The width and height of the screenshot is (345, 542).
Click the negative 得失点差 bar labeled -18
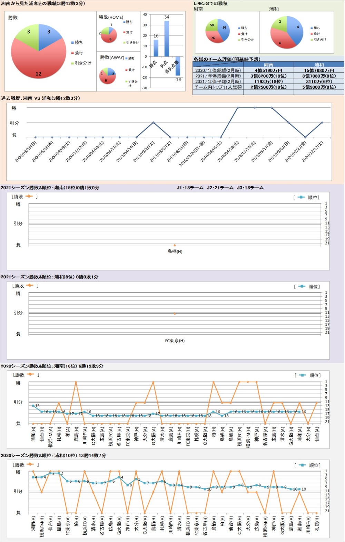[x=178, y=66]
